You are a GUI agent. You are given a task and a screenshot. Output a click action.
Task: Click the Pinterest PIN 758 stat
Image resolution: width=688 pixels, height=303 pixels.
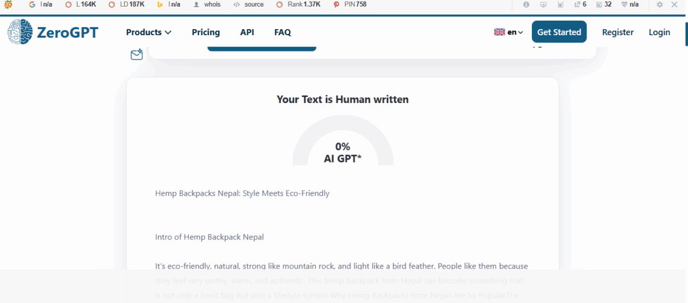(350, 5)
